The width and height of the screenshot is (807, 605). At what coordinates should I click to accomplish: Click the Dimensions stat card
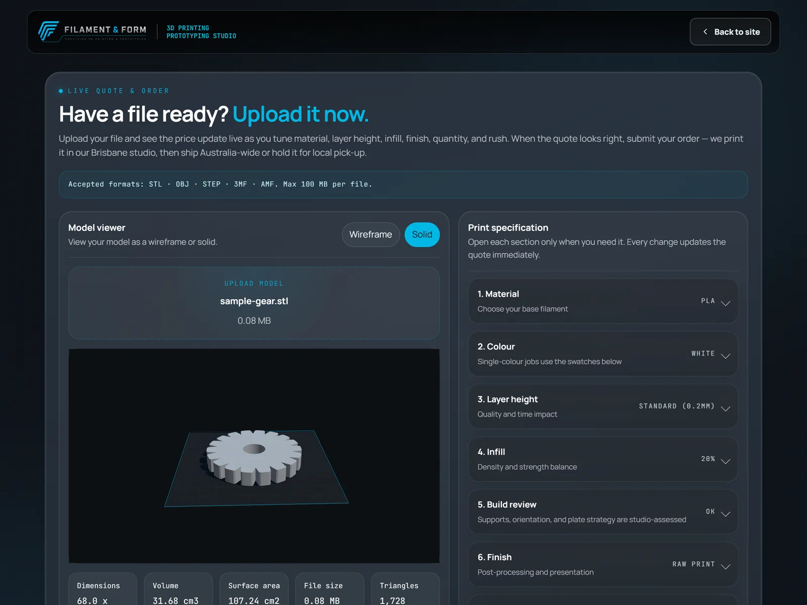[x=103, y=589]
